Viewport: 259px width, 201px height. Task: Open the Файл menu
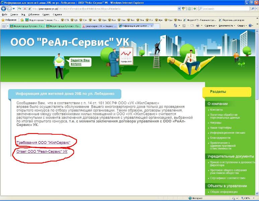4,14
